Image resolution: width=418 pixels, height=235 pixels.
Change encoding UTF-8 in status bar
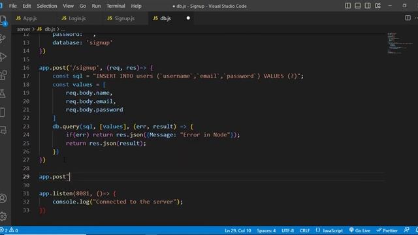pos(287,230)
